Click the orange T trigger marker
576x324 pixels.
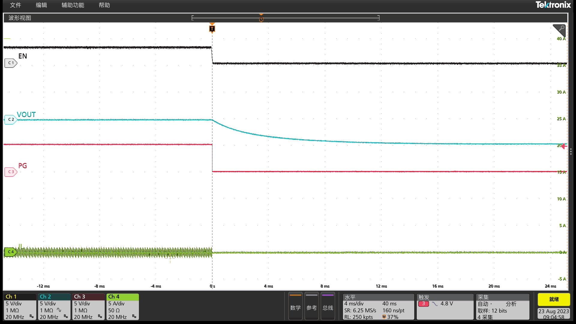point(212,29)
